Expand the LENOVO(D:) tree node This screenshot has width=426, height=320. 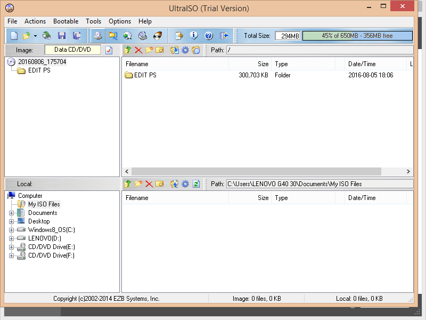coord(11,238)
